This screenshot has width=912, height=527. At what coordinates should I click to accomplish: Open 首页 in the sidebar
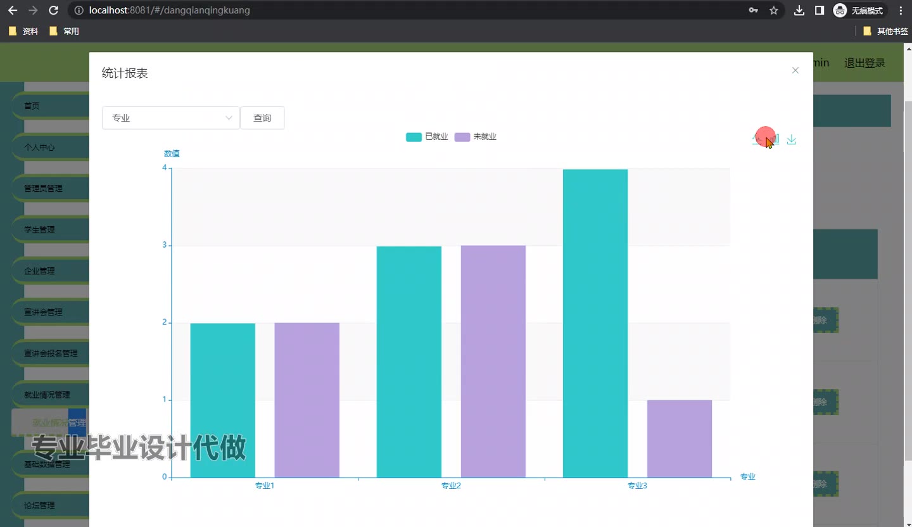click(x=51, y=106)
